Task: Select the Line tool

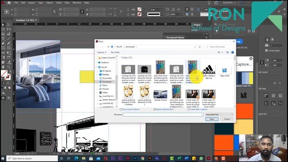Action: coord(9,39)
